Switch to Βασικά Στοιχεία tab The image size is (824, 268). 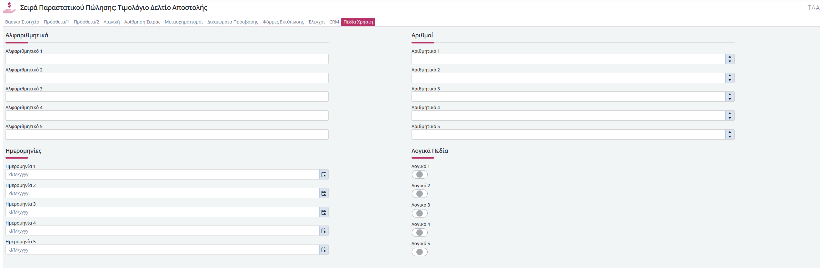[x=22, y=22]
